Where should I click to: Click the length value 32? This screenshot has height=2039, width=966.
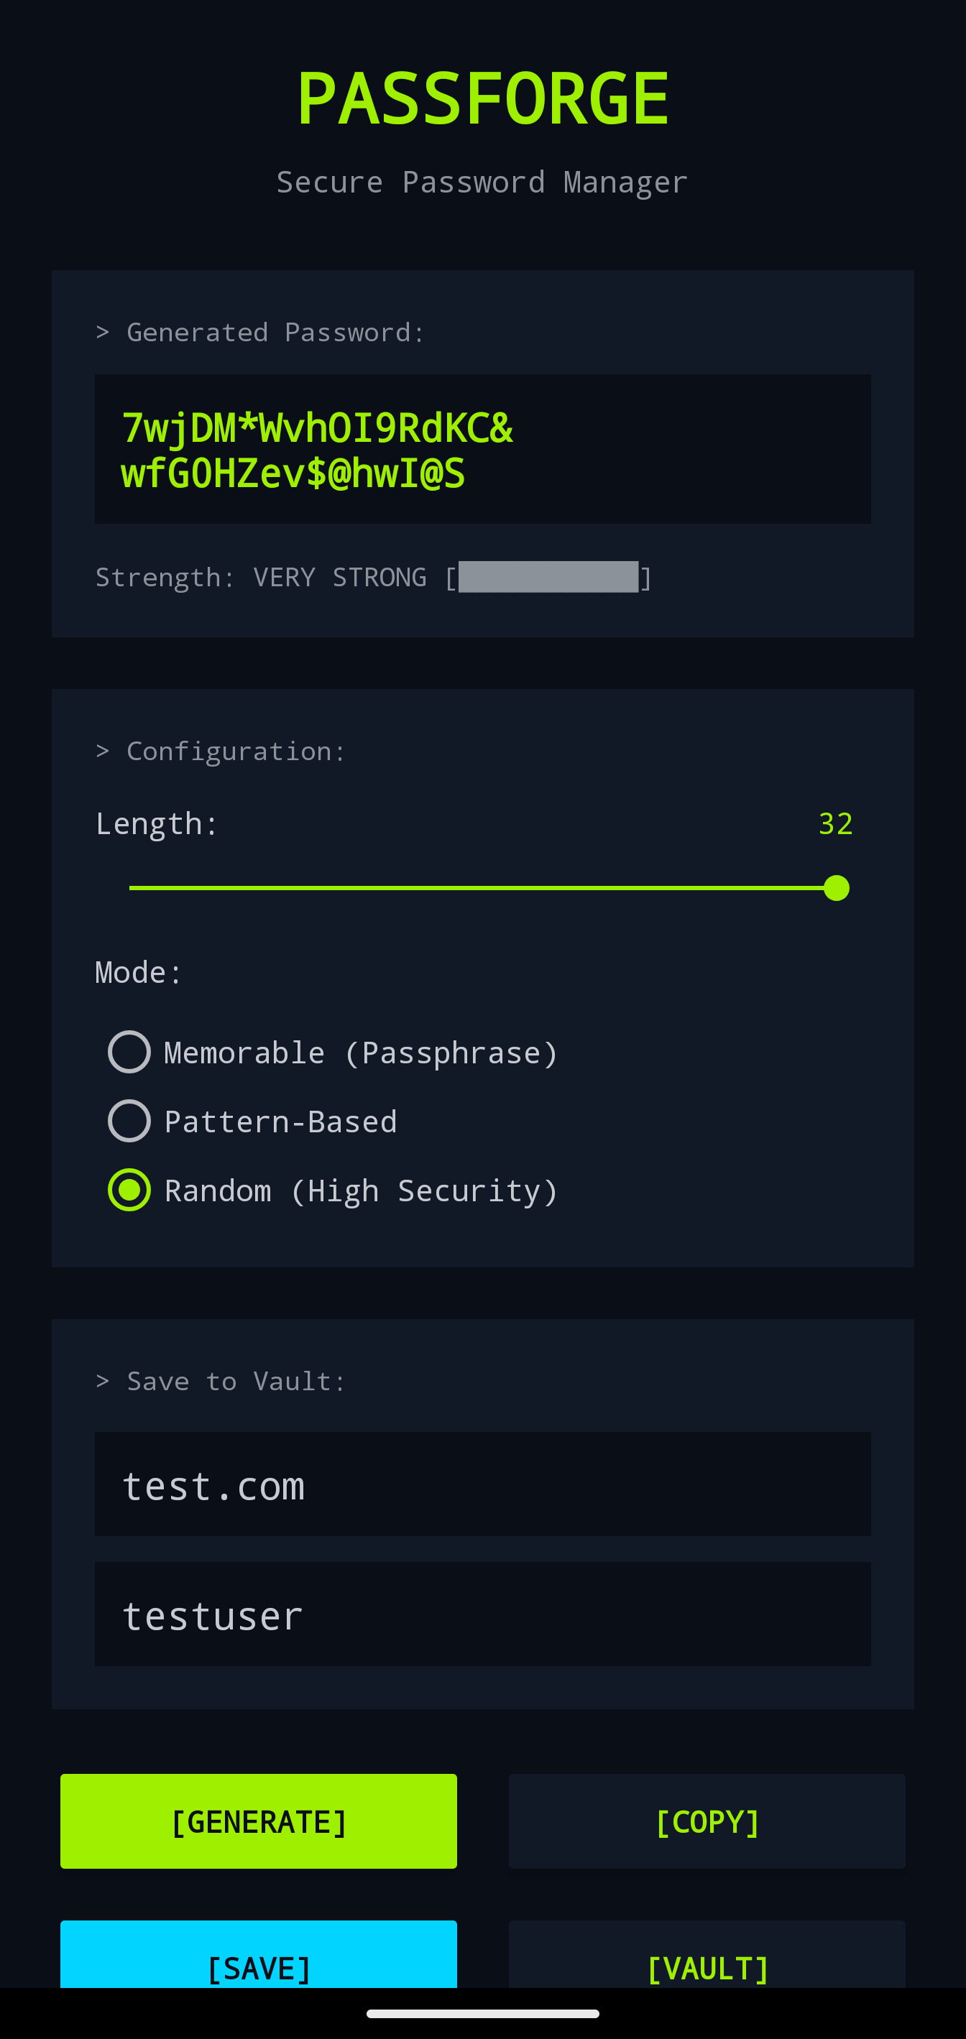tap(835, 823)
